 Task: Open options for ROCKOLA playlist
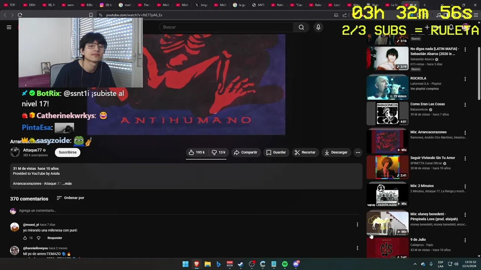465,79
